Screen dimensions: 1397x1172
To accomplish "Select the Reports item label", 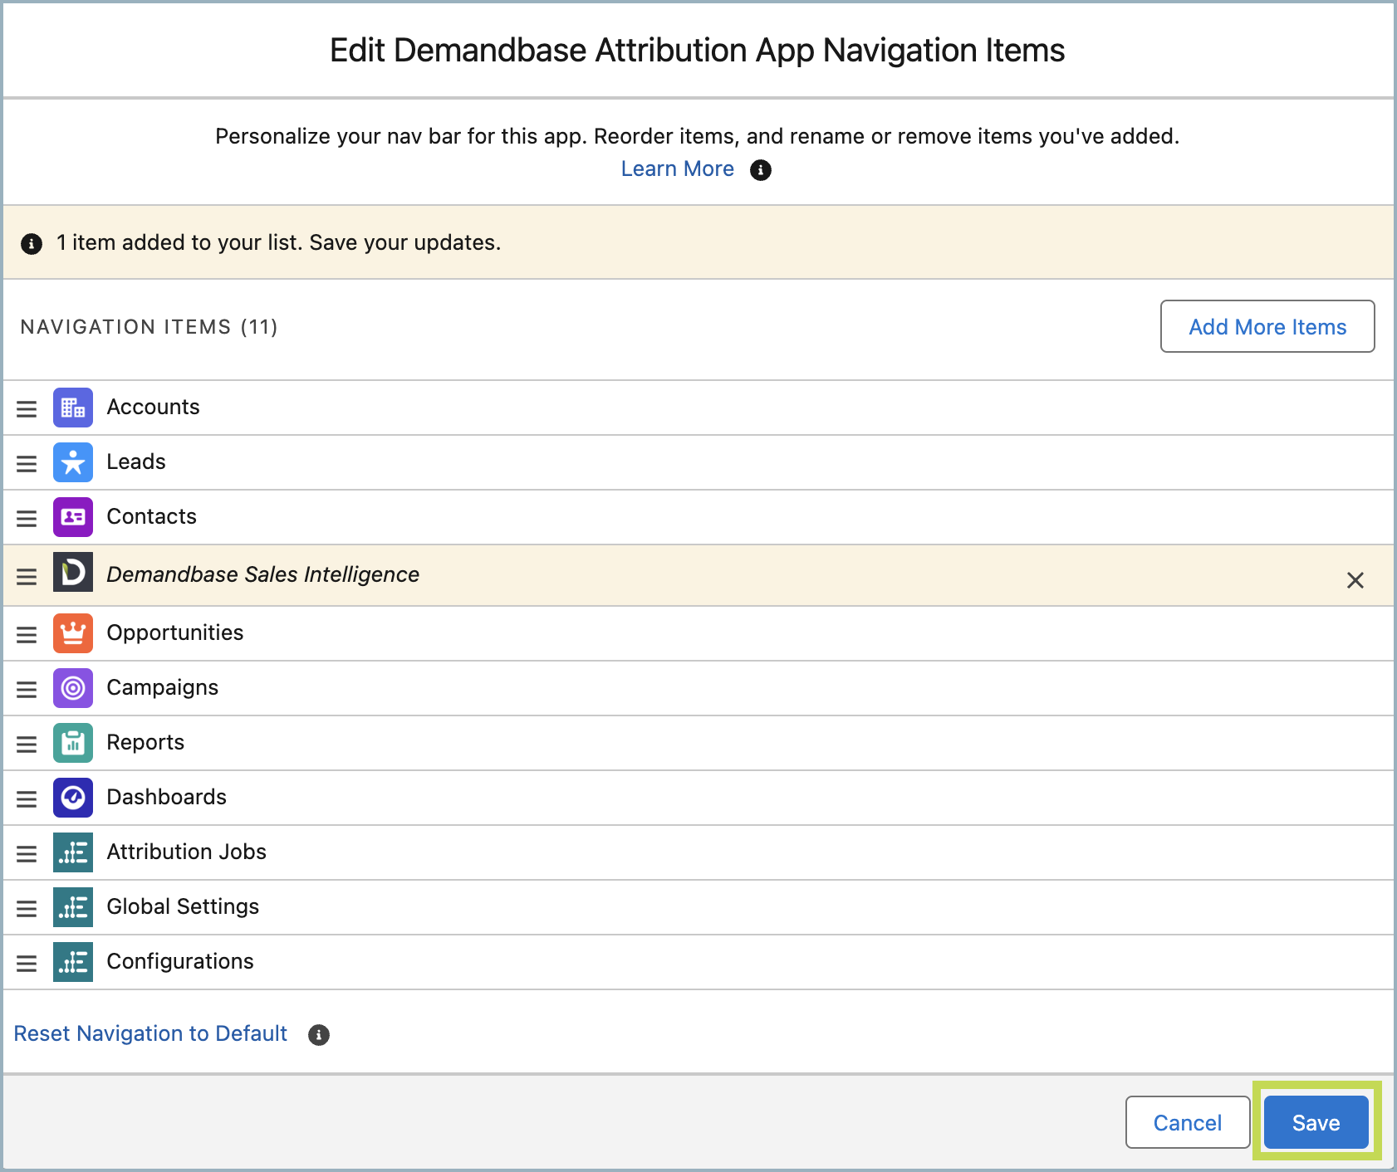I will tap(146, 742).
